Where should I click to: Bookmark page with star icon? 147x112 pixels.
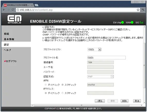(x=138, y=10)
